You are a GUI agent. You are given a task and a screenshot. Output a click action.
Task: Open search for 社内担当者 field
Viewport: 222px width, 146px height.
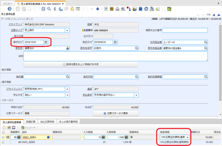(x=205, y=42)
